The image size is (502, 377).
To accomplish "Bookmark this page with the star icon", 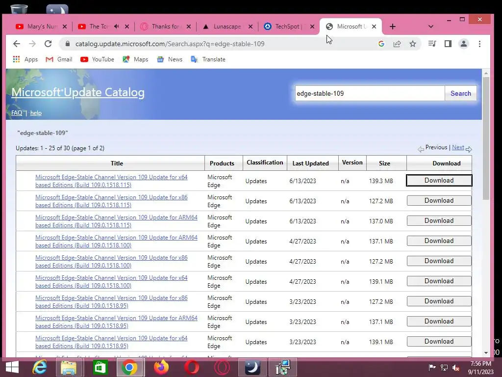I will pos(413,44).
